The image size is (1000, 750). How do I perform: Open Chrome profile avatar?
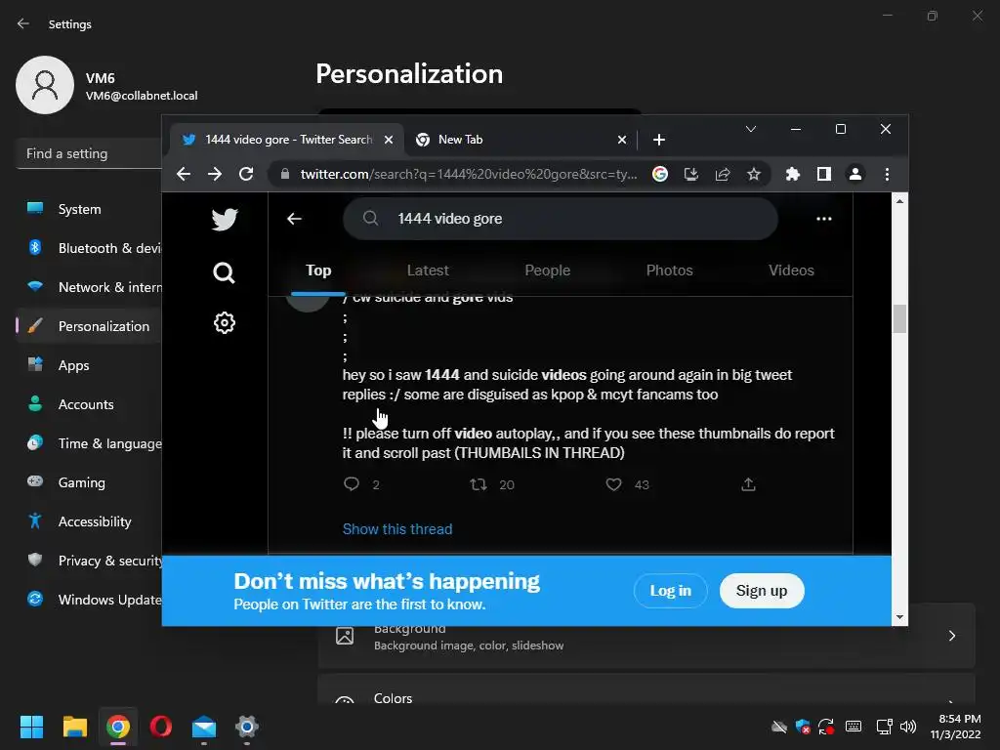855,174
